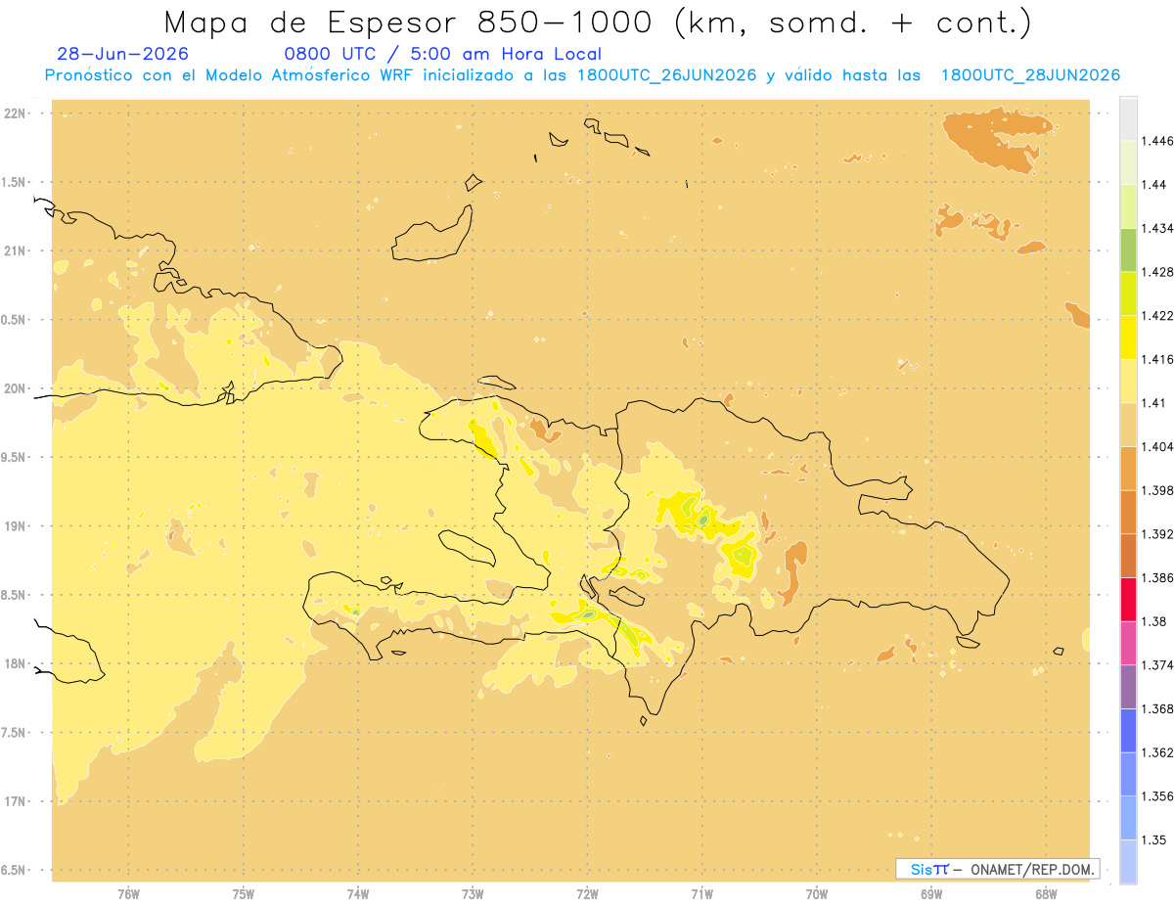
Task: Click the legend value "1.362"
Action: click(1157, 751)
